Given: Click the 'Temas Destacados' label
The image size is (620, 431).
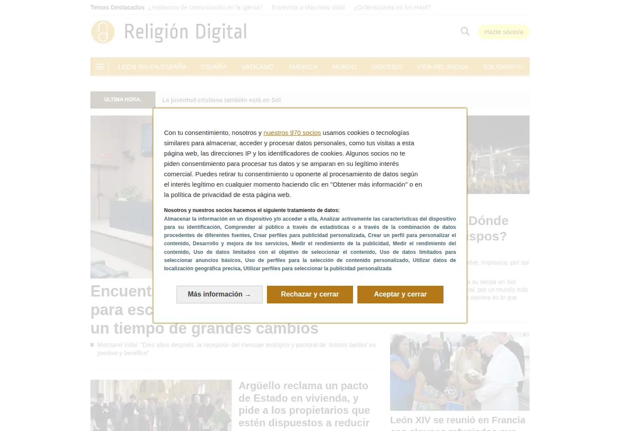Looking at the screenshot, I should click(x=118, y=7).
